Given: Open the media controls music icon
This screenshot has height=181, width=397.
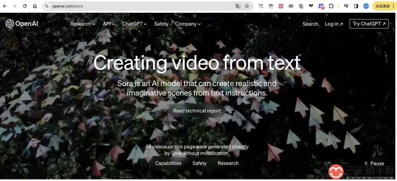Looking at the screenshot, I should coord(346,6).
